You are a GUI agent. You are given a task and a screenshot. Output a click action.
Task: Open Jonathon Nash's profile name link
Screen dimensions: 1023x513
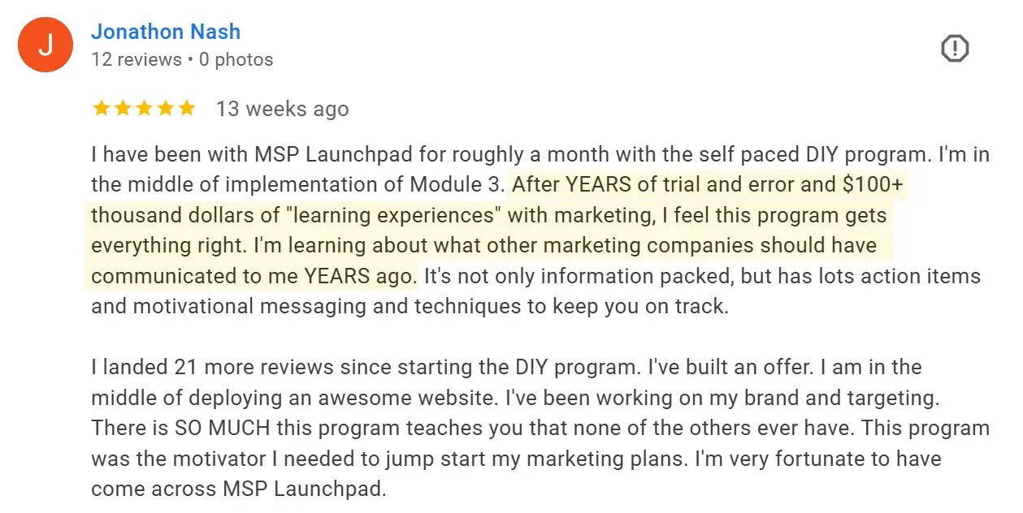(x=166, y=32)
